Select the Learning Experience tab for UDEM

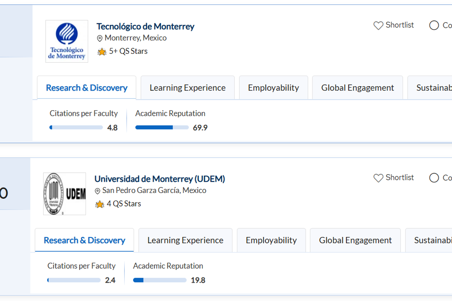[x=185, y=240]
